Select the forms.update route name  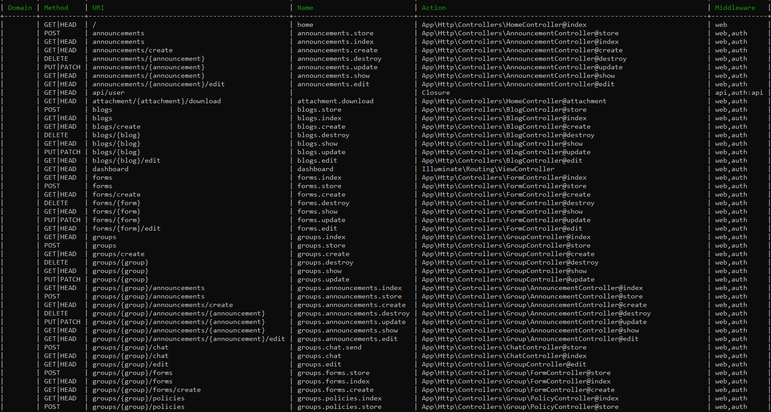click(x=321, y=220)
